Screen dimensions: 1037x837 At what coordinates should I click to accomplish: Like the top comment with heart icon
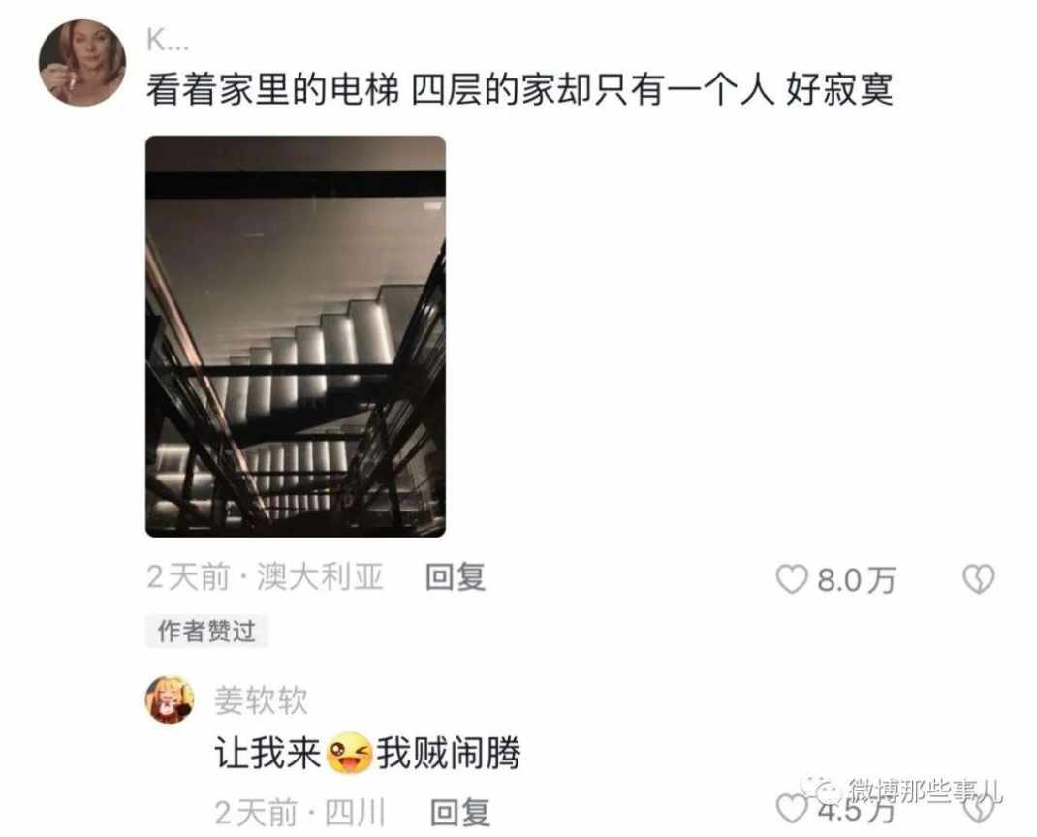coord(792,579)
